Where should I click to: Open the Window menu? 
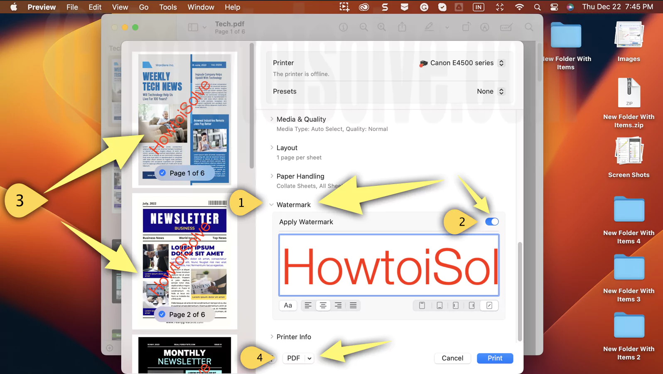point(201,7)
